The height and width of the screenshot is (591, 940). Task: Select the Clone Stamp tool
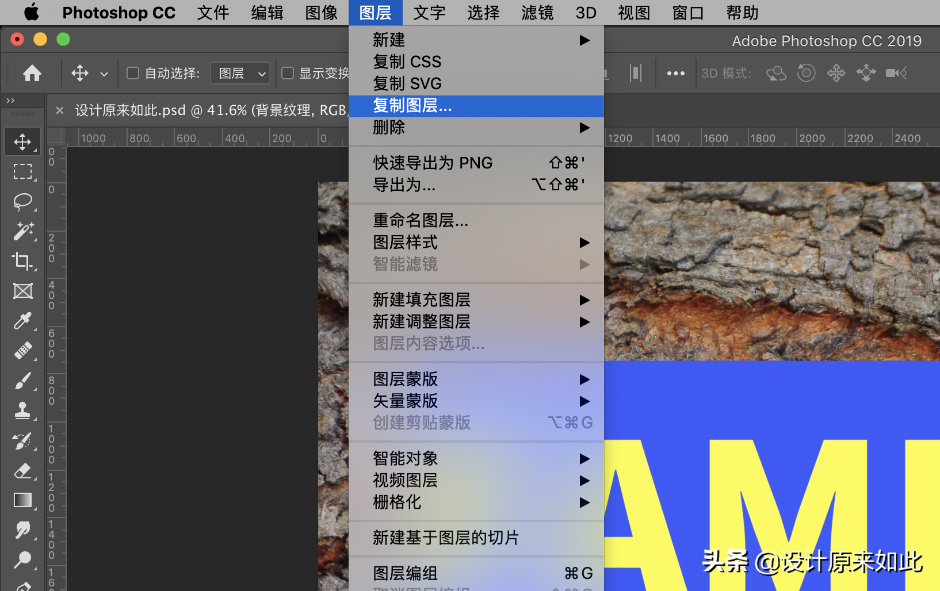click(x=22, y=410)
